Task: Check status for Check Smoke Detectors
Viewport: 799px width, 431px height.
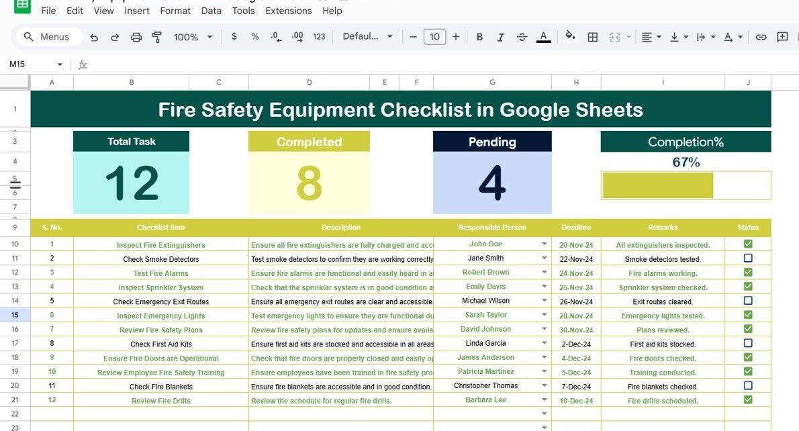Action: pyautogui.click(x=747, y=258)
